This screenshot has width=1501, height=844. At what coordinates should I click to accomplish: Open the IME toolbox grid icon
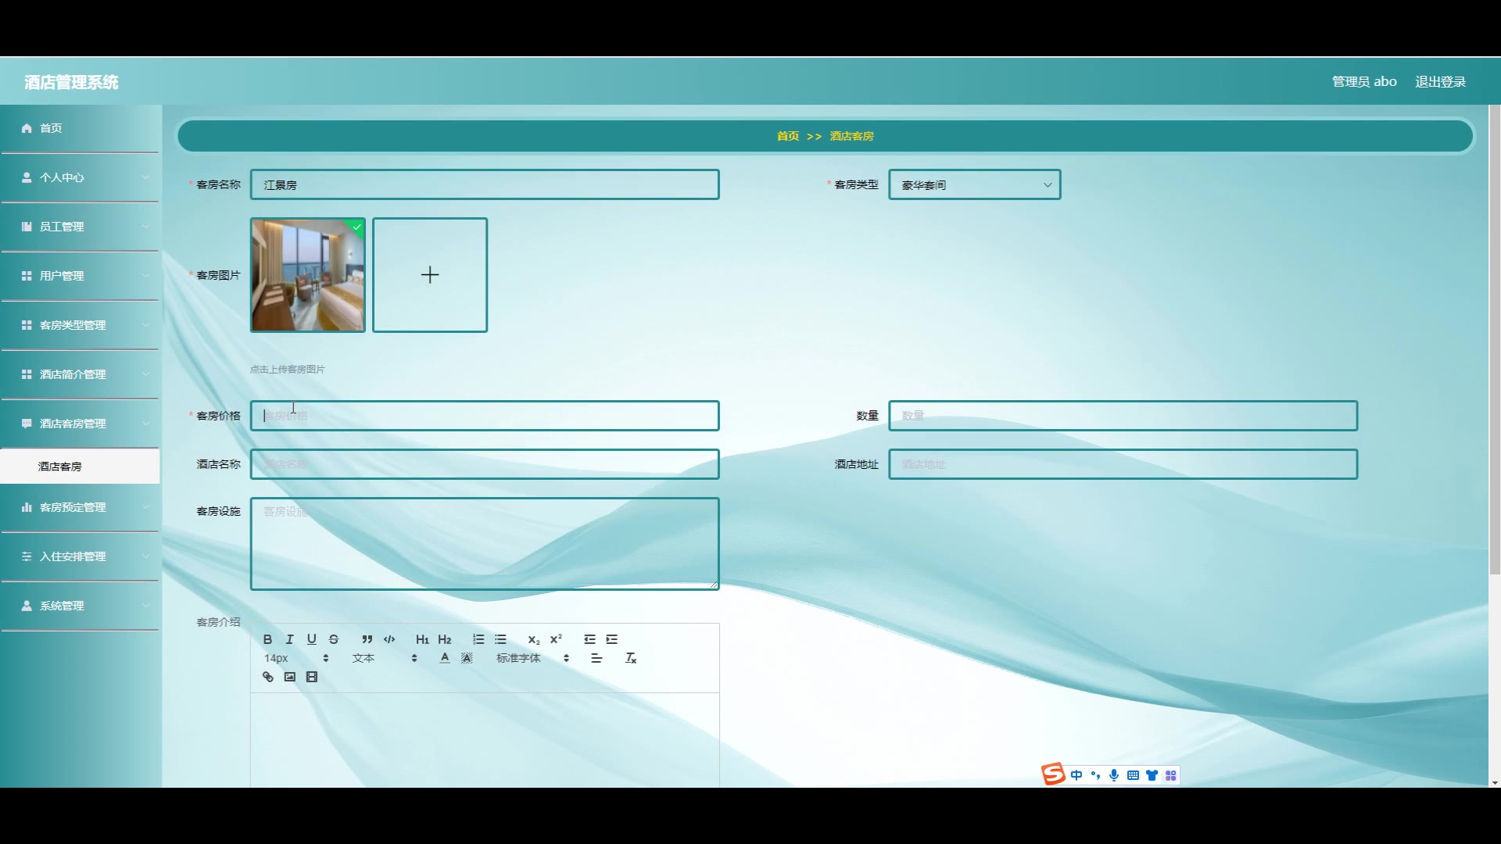tap(1170, 775)
